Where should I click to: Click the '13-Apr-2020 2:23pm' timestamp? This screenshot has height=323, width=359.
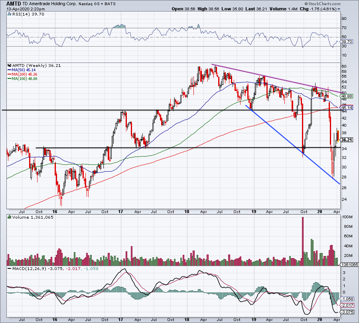pos(26,9)
